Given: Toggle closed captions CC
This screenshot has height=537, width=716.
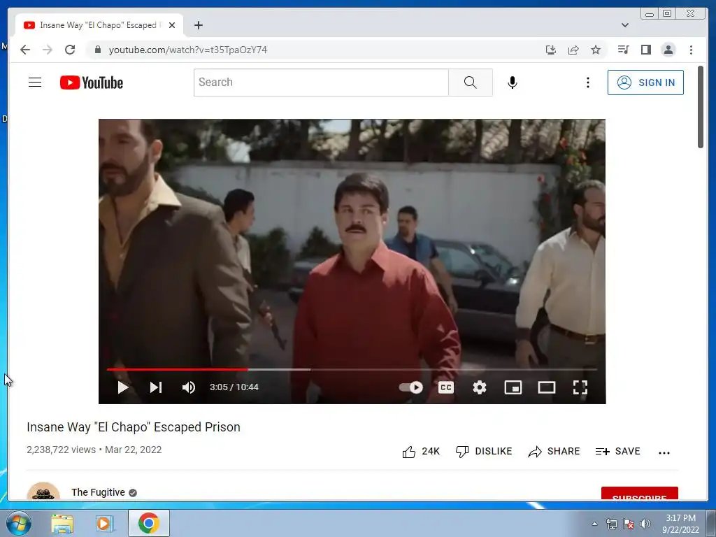Looking at the screenshot, I should (x=445, y=387).
